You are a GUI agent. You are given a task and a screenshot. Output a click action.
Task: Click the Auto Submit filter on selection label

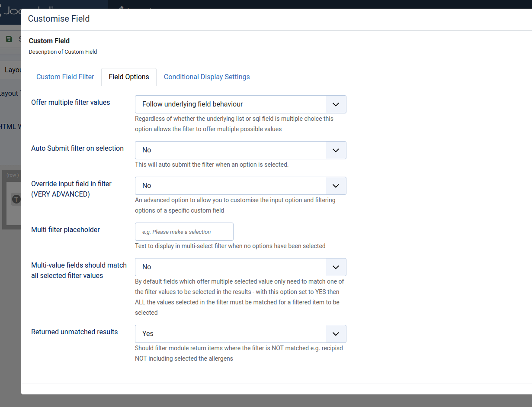pyautogui.click(x=77, y=148)
